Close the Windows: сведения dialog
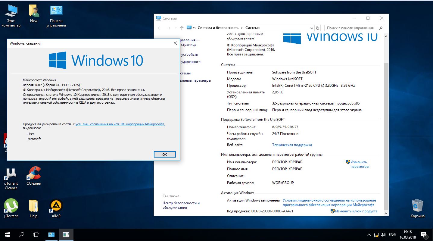 (175, 43)
